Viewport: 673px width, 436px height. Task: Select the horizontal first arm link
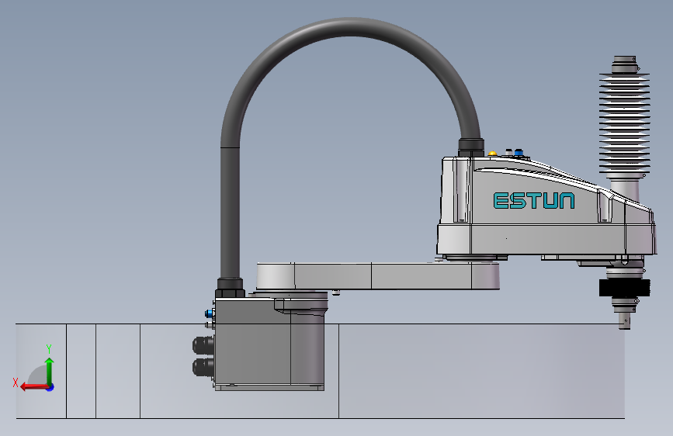pyautogui.click(x=378, y=276)
